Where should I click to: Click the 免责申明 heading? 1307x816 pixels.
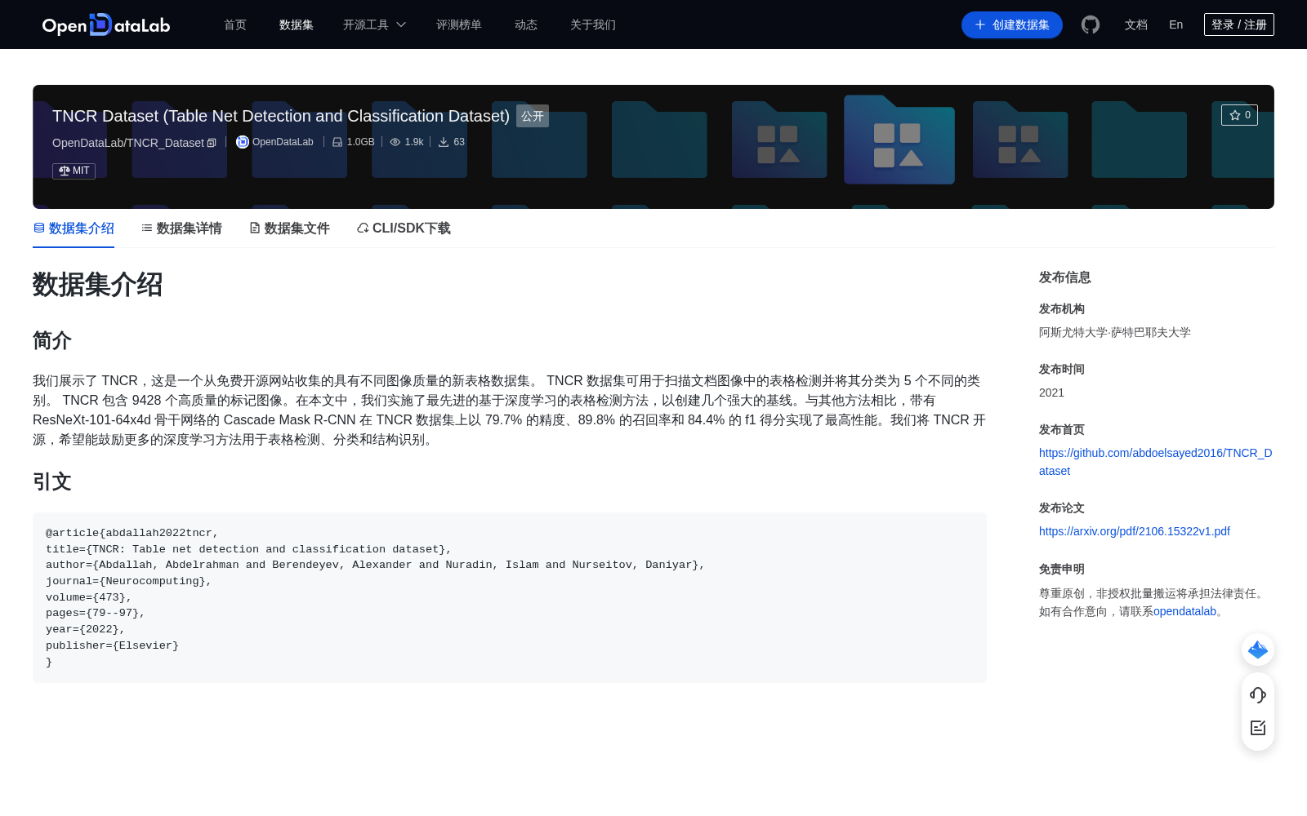coord(1062,569)
